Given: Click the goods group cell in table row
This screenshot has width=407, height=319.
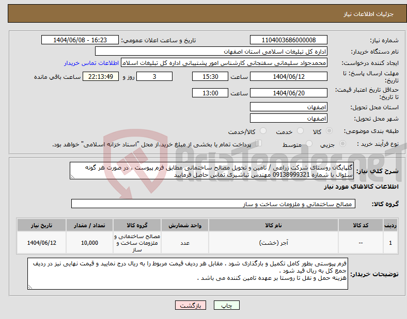Looking at the screenshot, I should pyautogui.click(x=137, y=243).
